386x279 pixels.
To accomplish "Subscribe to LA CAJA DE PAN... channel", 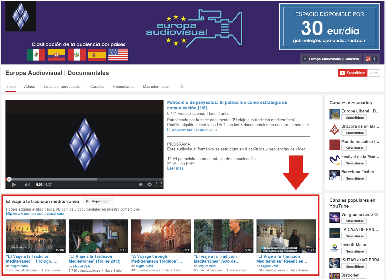I will (354, 236).
